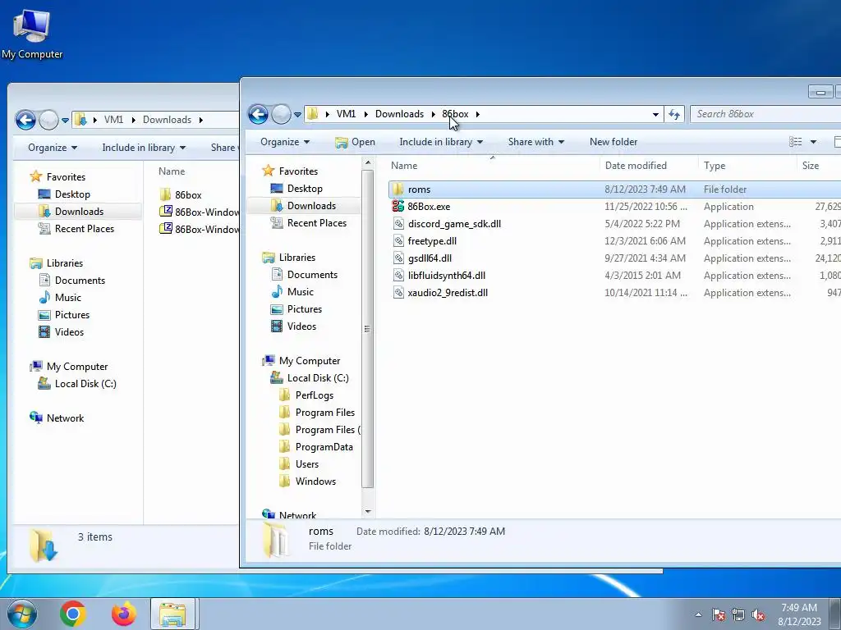Launch Firefox from taskbar
The height and width of the screenshot is (630, 841).
click(x=124, y=614)
